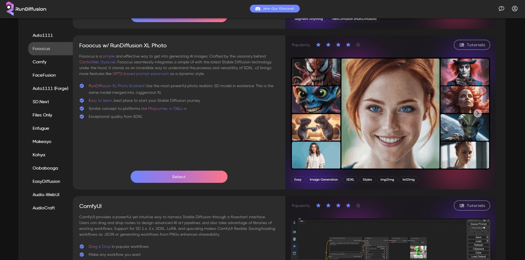Open Tutorials for ComfyUI
The image size is (525, 260).
472,206
